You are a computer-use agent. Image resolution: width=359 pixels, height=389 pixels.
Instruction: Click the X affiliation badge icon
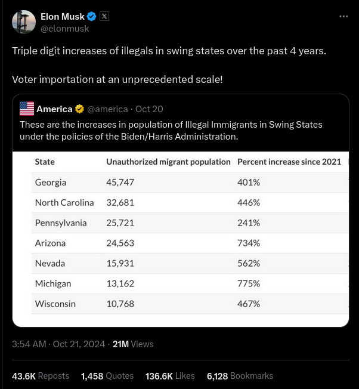pos(104,16)
